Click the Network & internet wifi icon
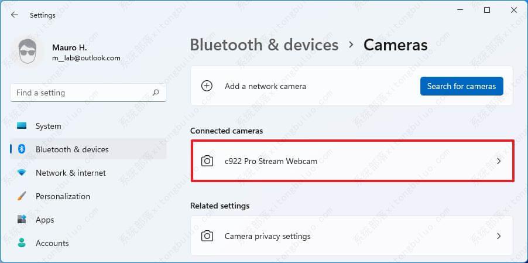Viewport: 528px width, 263px height. (22, 173)
